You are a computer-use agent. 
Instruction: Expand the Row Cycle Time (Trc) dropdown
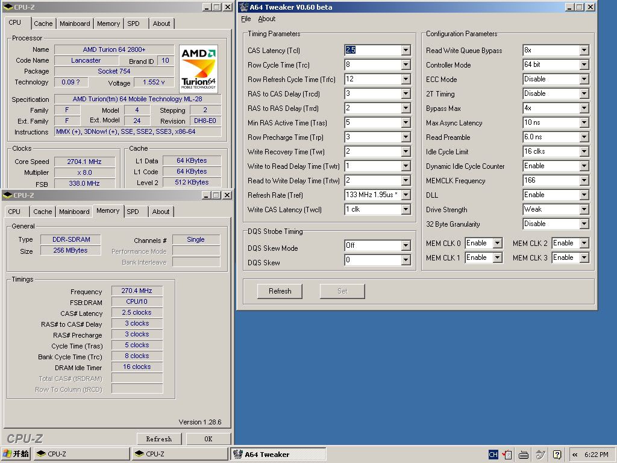coord(406,65)
